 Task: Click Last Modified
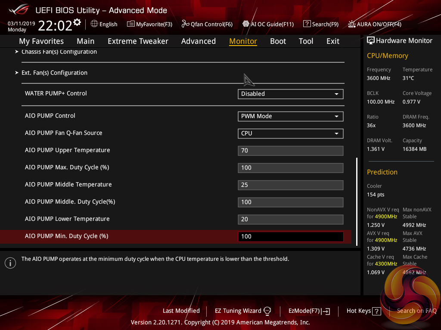tap(181, 311)
